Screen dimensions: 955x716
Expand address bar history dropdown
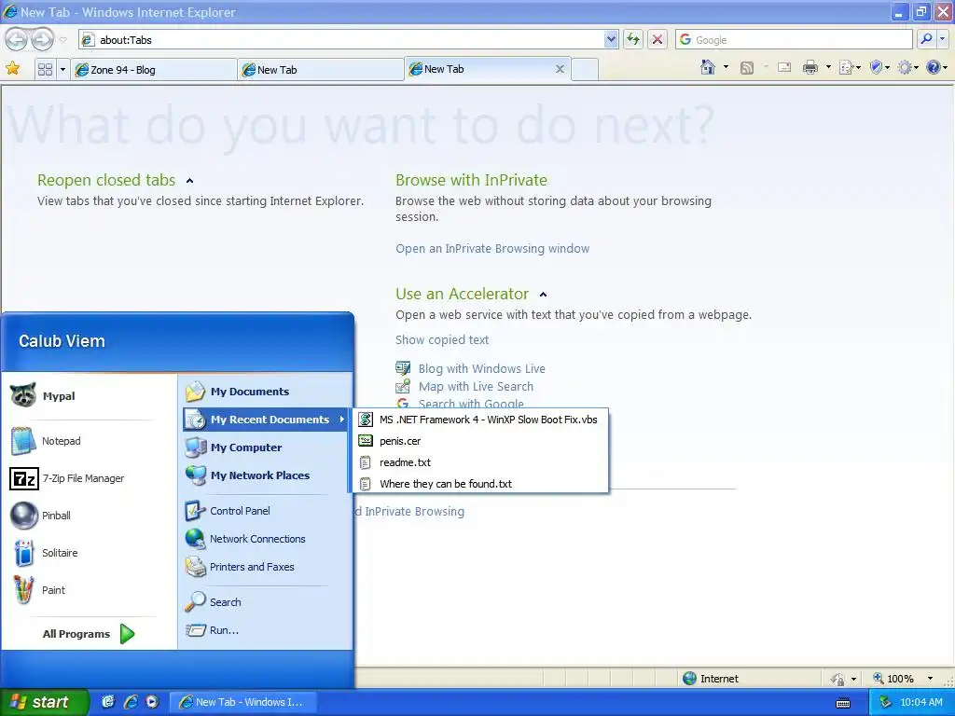(611, 39)
